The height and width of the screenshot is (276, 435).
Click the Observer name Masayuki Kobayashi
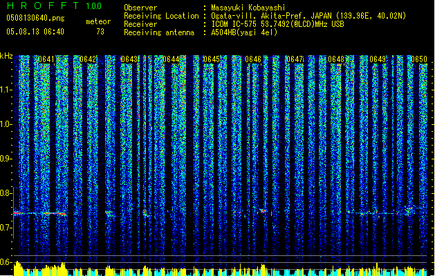pyautogui.click(x=248, y=8)
